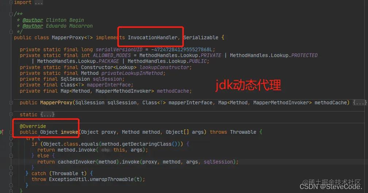The image size is (368, 193).
Task: Expand the folded static initializer block
Action: (x=11, y=114)
